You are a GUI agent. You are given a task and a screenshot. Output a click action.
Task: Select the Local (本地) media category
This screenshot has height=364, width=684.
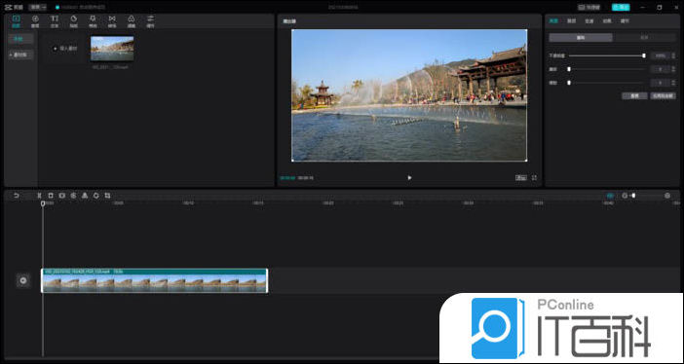(x=20, y=39)
